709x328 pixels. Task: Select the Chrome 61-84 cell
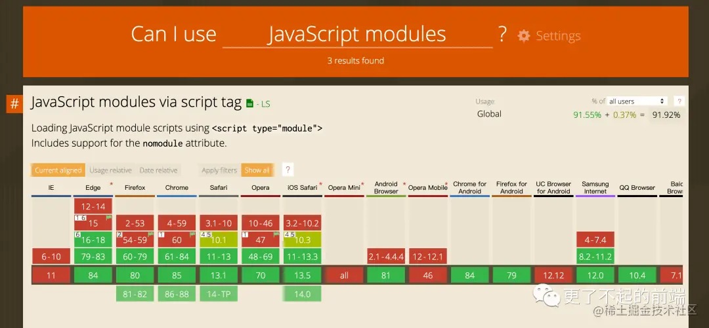tap(177, 256)
